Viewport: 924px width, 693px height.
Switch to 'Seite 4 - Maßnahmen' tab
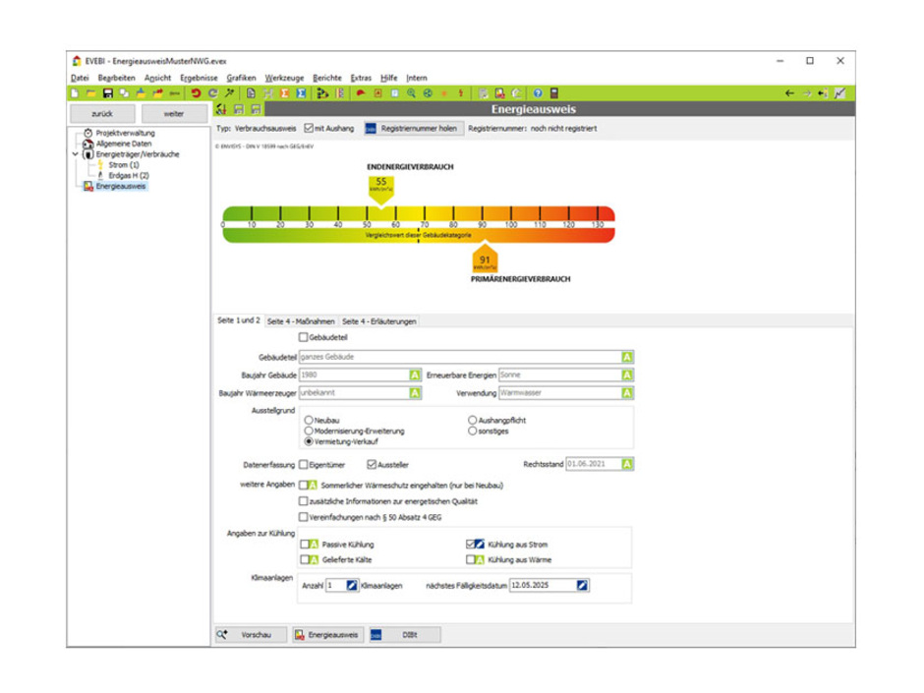[x=301, y=321]
